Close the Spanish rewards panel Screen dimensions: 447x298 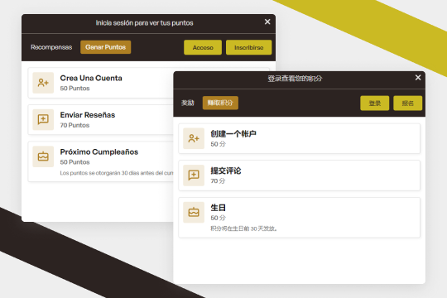pyautogui.click(x=267, y=22)
